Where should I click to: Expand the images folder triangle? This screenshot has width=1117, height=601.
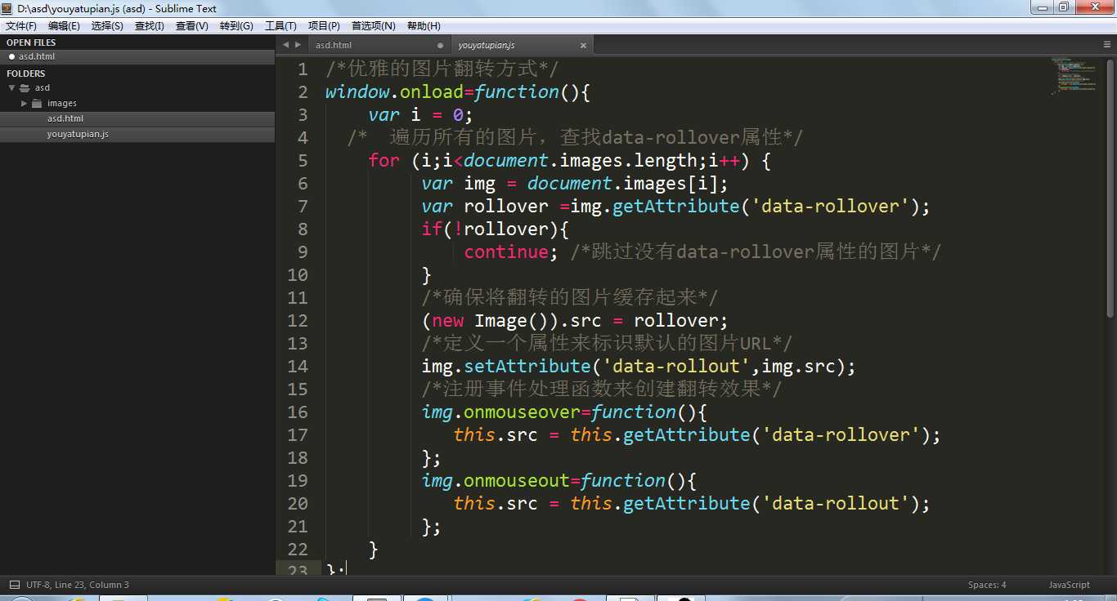(x=25, y=103)
